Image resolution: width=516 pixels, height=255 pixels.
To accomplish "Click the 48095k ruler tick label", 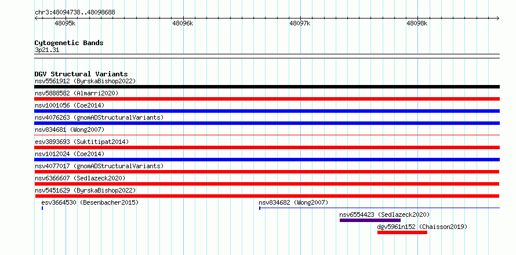I will (65, 23).
